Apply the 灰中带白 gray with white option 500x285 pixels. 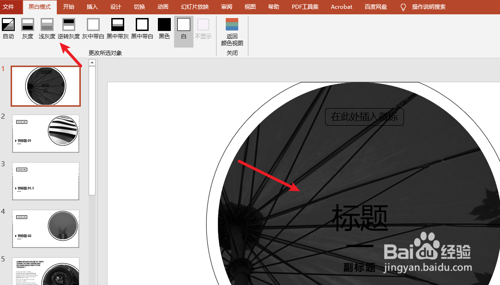(93, 29)
